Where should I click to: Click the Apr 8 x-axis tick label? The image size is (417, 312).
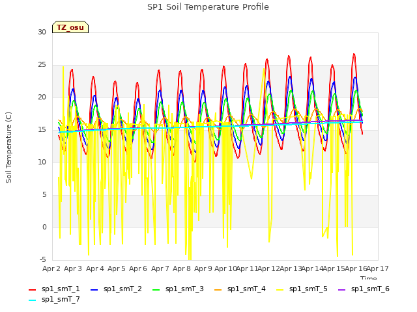[182, 268]
